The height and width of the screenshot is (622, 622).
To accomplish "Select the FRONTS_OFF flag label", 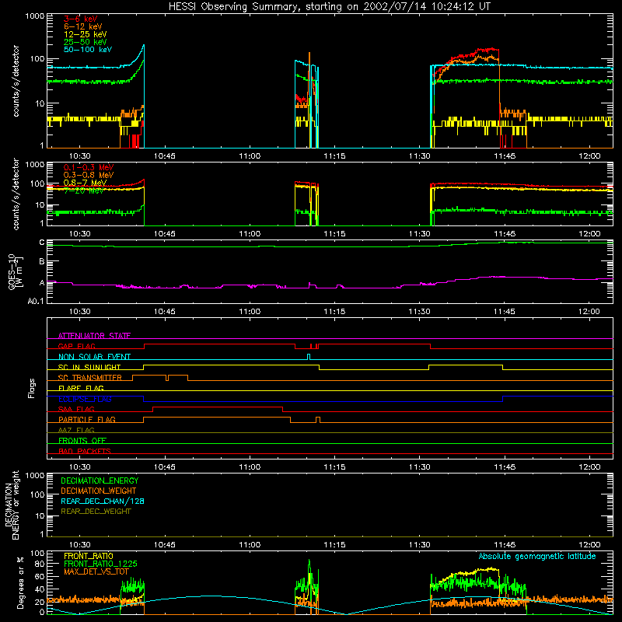I will click(82, 440).
